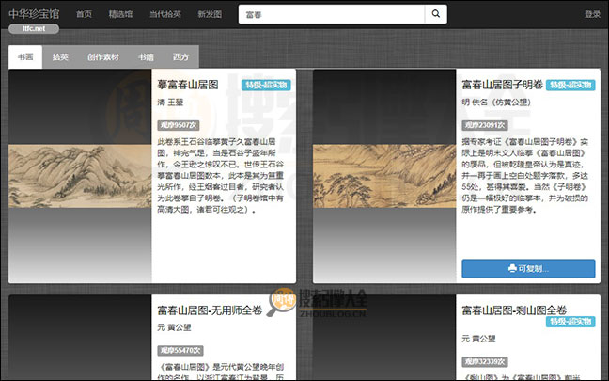Screen dimensions: 609x381
Task: Click the title 富春山居图-无用师全卷
Action: coord(210,310)
